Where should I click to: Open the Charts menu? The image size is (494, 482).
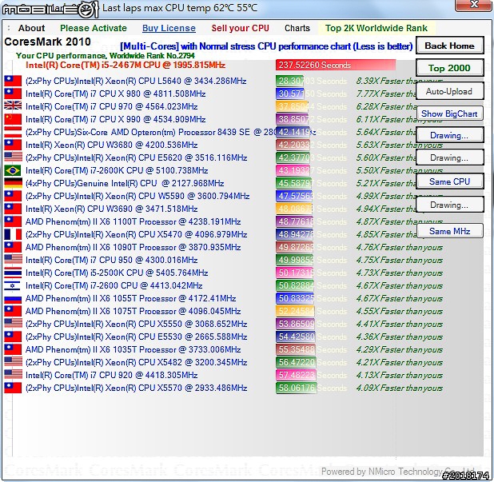click(297, 28)
